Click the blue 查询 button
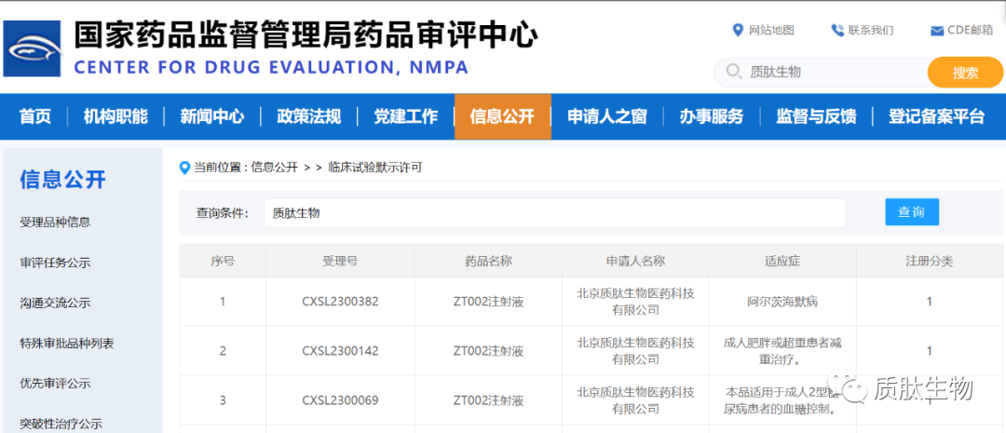This screenshot has height=433, width=1006. [912, 211]
